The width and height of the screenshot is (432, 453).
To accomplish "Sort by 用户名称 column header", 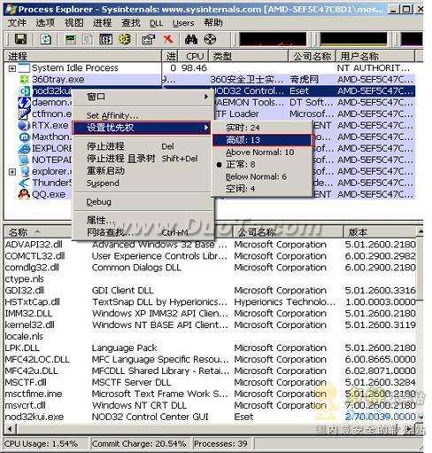I will 375,56.
